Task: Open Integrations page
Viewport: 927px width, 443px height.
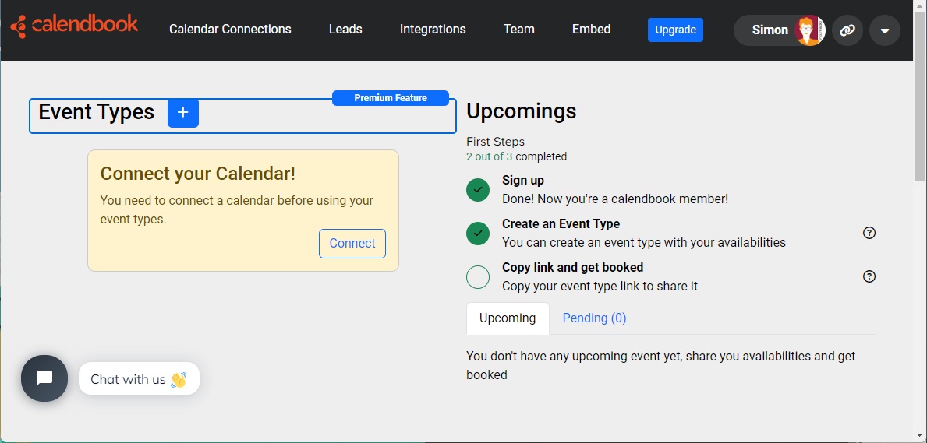Action: point(433,30)
